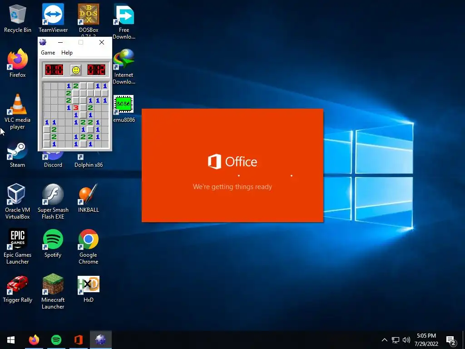Click the red 3 cell in Minesweeper
465x349 pixels.
pyautogui.click(x=76, y=108)
